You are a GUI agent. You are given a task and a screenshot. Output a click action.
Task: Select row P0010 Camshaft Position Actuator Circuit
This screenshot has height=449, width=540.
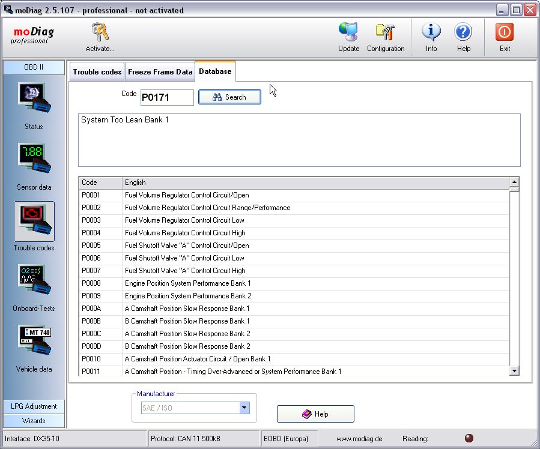point(294,359)
